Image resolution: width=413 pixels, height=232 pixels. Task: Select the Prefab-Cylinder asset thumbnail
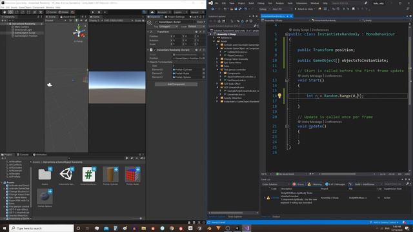click(110, 175)
